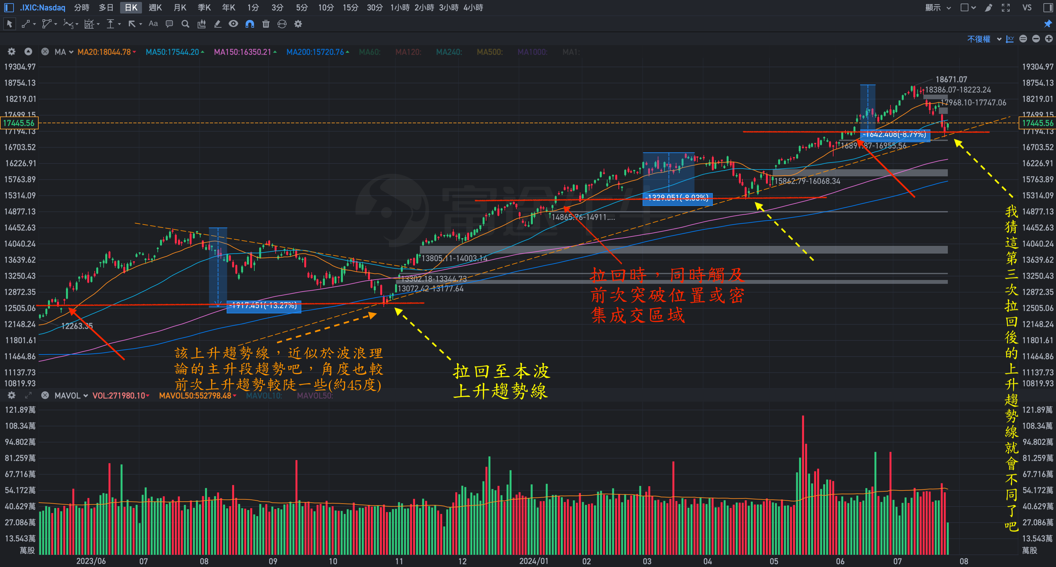Switch to the 30分 timeframe tab
This screenshot has height=567, width=1056.
[x=374, y=8]
